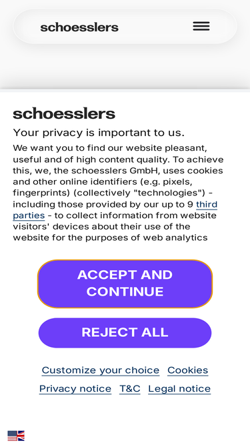Click the 'parties' word of the underlined link

(x=29, y=215)
